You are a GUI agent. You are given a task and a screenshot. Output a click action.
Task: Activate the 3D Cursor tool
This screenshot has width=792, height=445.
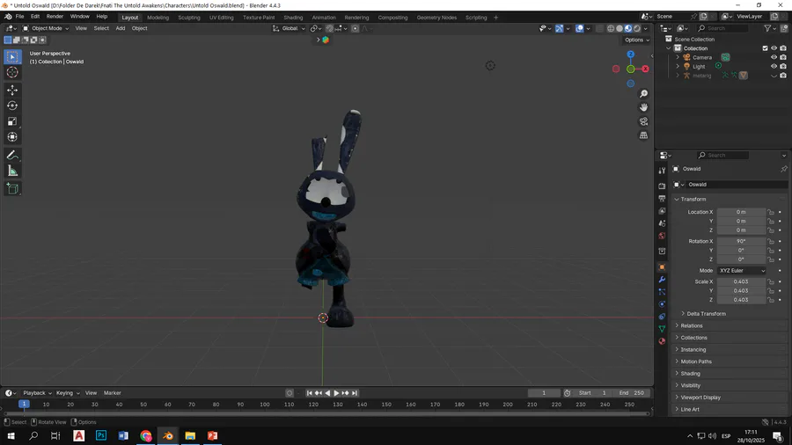click(12, 72)
